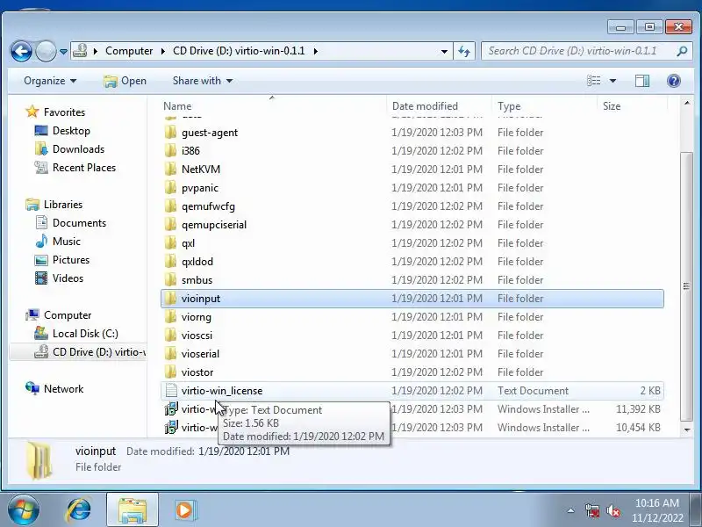Sort by the Size column header
702x527 pixels.
coord(632,106)
